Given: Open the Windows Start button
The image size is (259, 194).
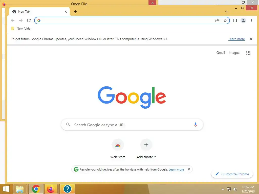Looking at the screenshot, I should click(6, 189).
